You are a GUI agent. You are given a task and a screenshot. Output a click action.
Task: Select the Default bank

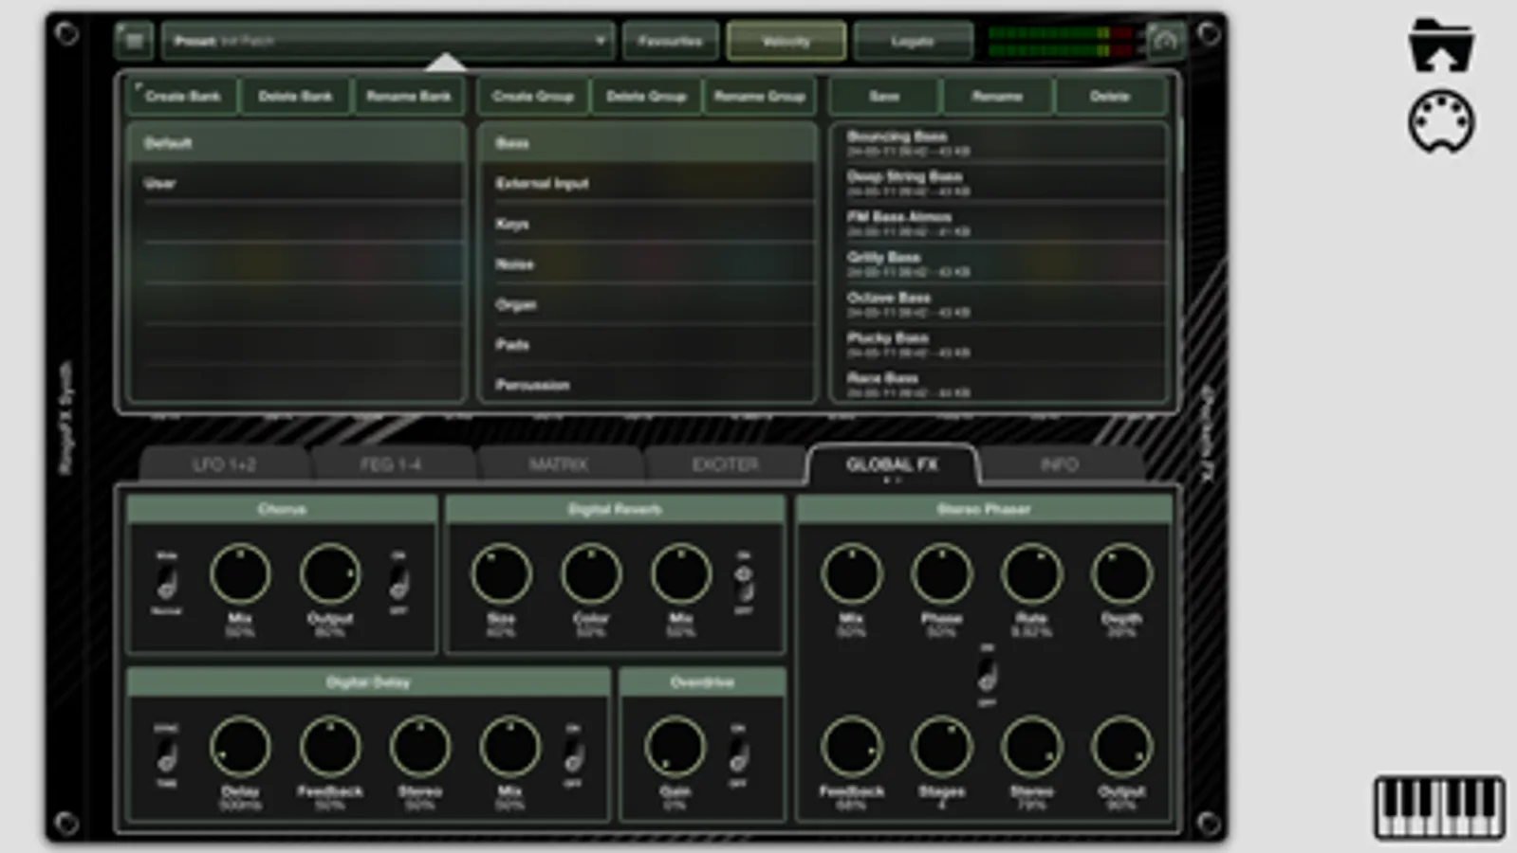click(296, 143)
